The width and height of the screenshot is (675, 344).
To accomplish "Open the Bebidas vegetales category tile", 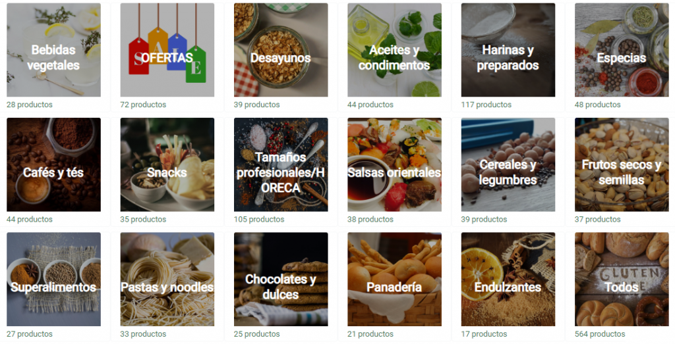I will click(53, 50).
